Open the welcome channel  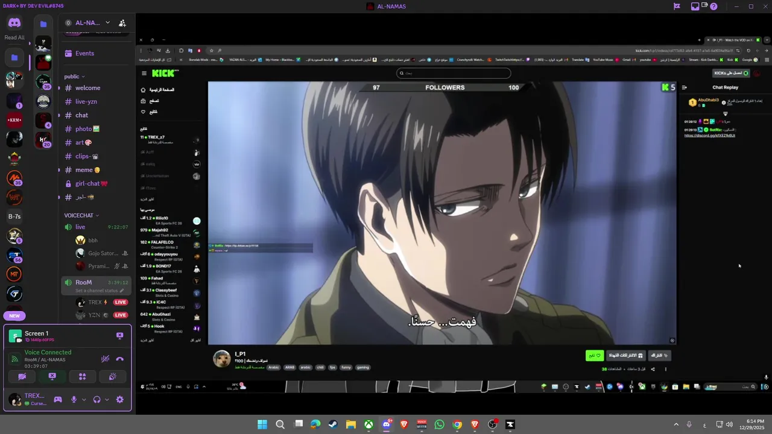click(x=96, y=88)
